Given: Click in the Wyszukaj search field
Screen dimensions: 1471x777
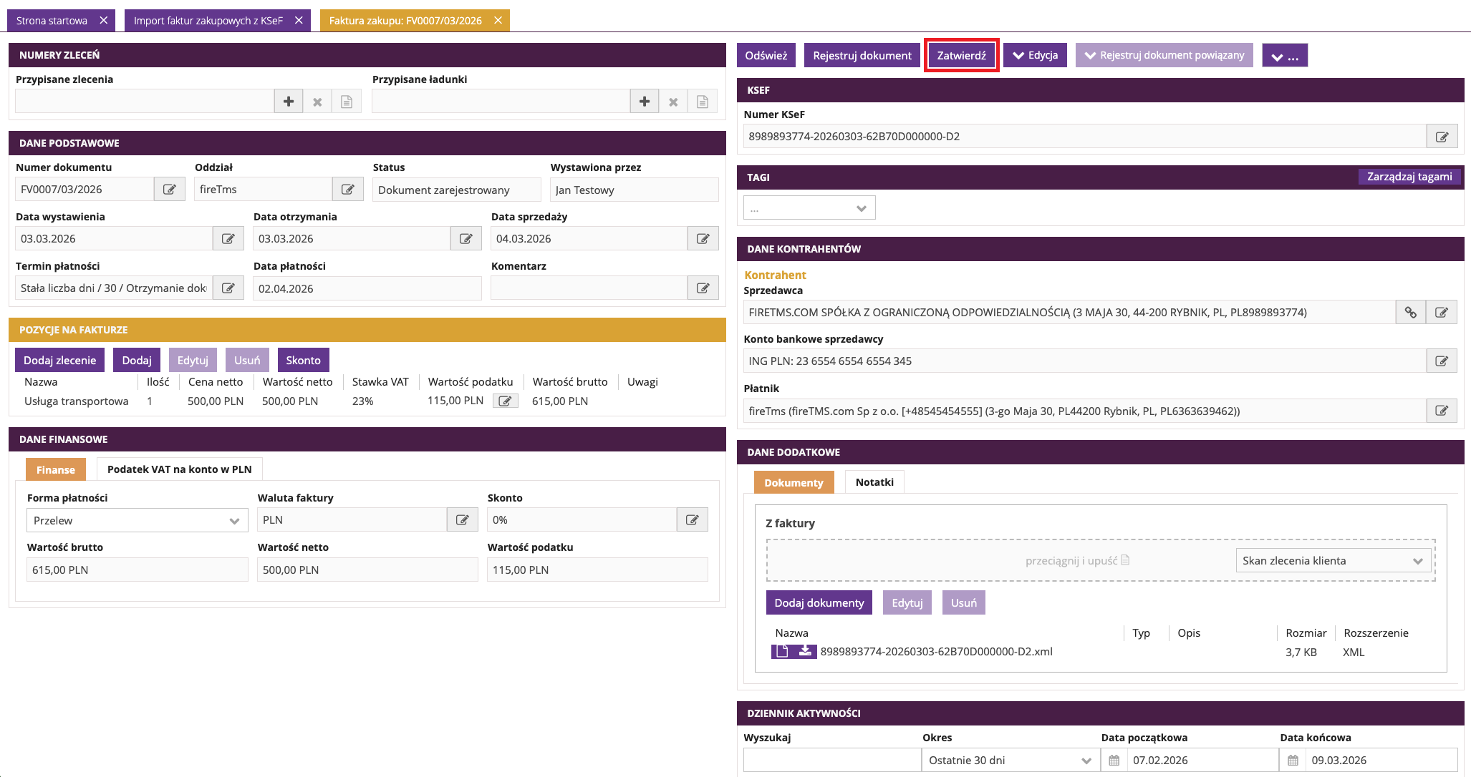Looking at the screenshot, I should click(831, 761).
